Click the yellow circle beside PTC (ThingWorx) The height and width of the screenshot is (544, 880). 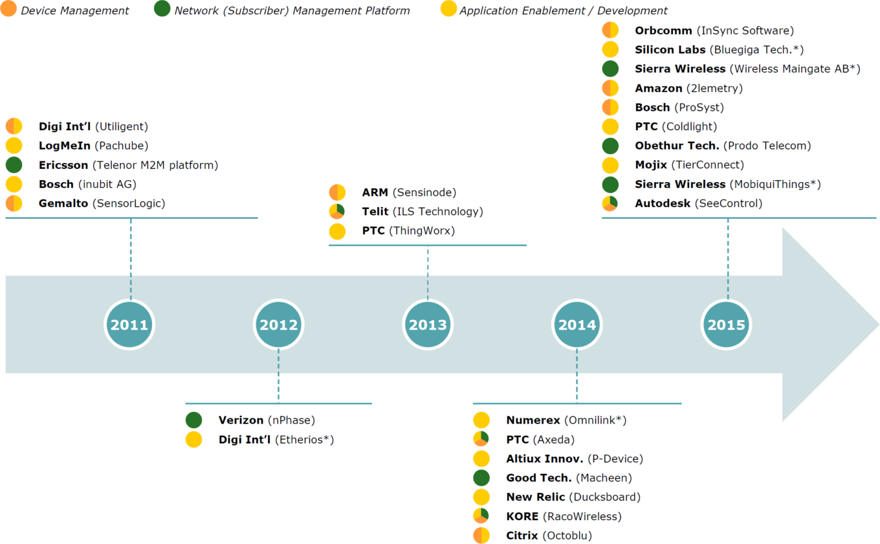click(x=337, y=231)
